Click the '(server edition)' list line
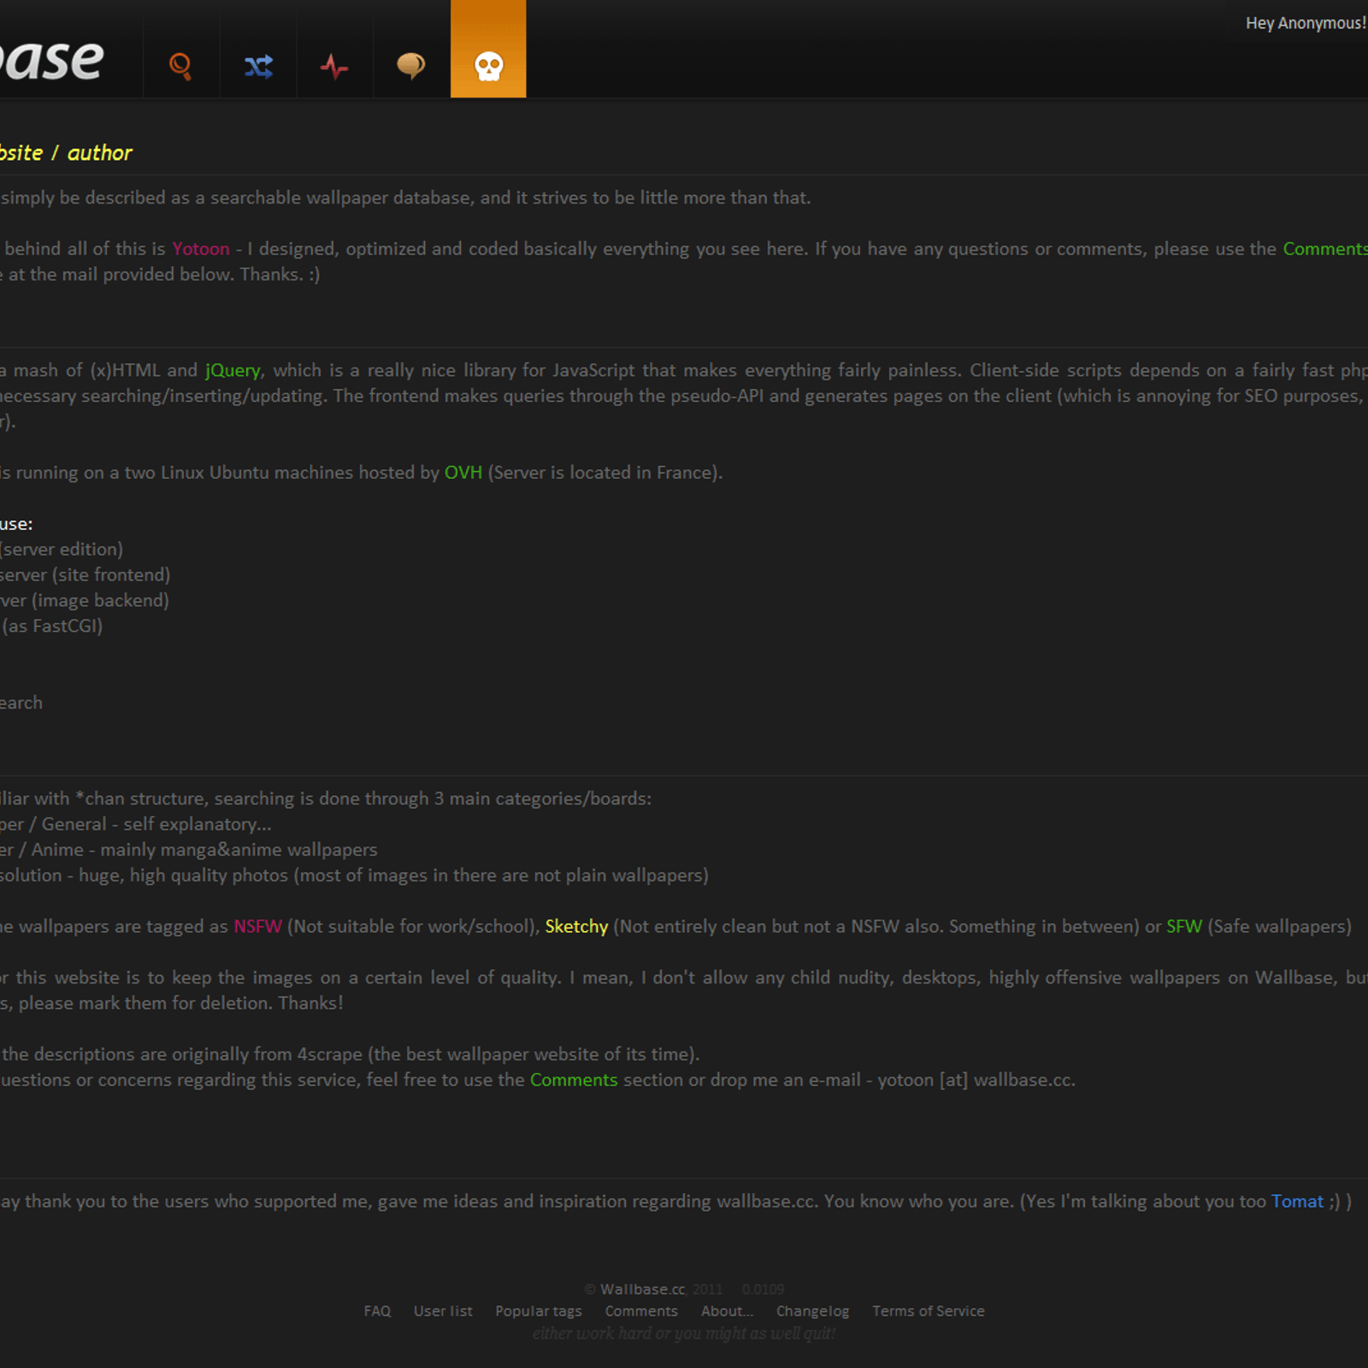The image size is (1368, 1368). click(x=62, y=549)
